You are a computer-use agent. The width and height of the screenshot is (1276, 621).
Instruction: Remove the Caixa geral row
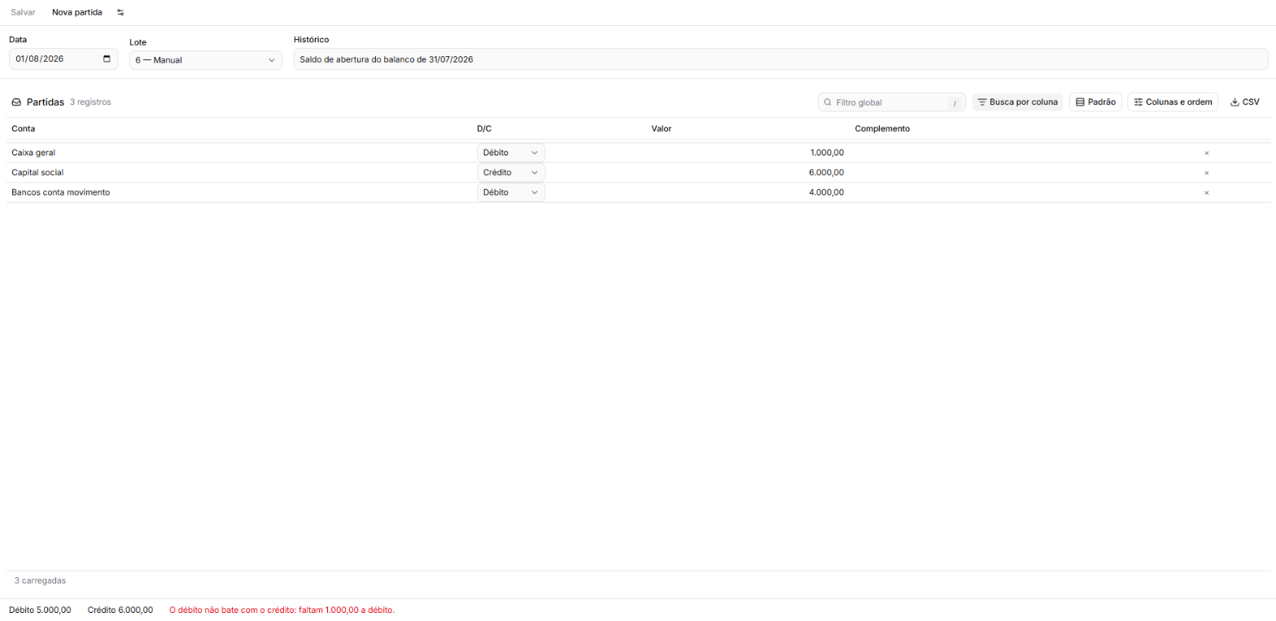(x=1206, y=153)
